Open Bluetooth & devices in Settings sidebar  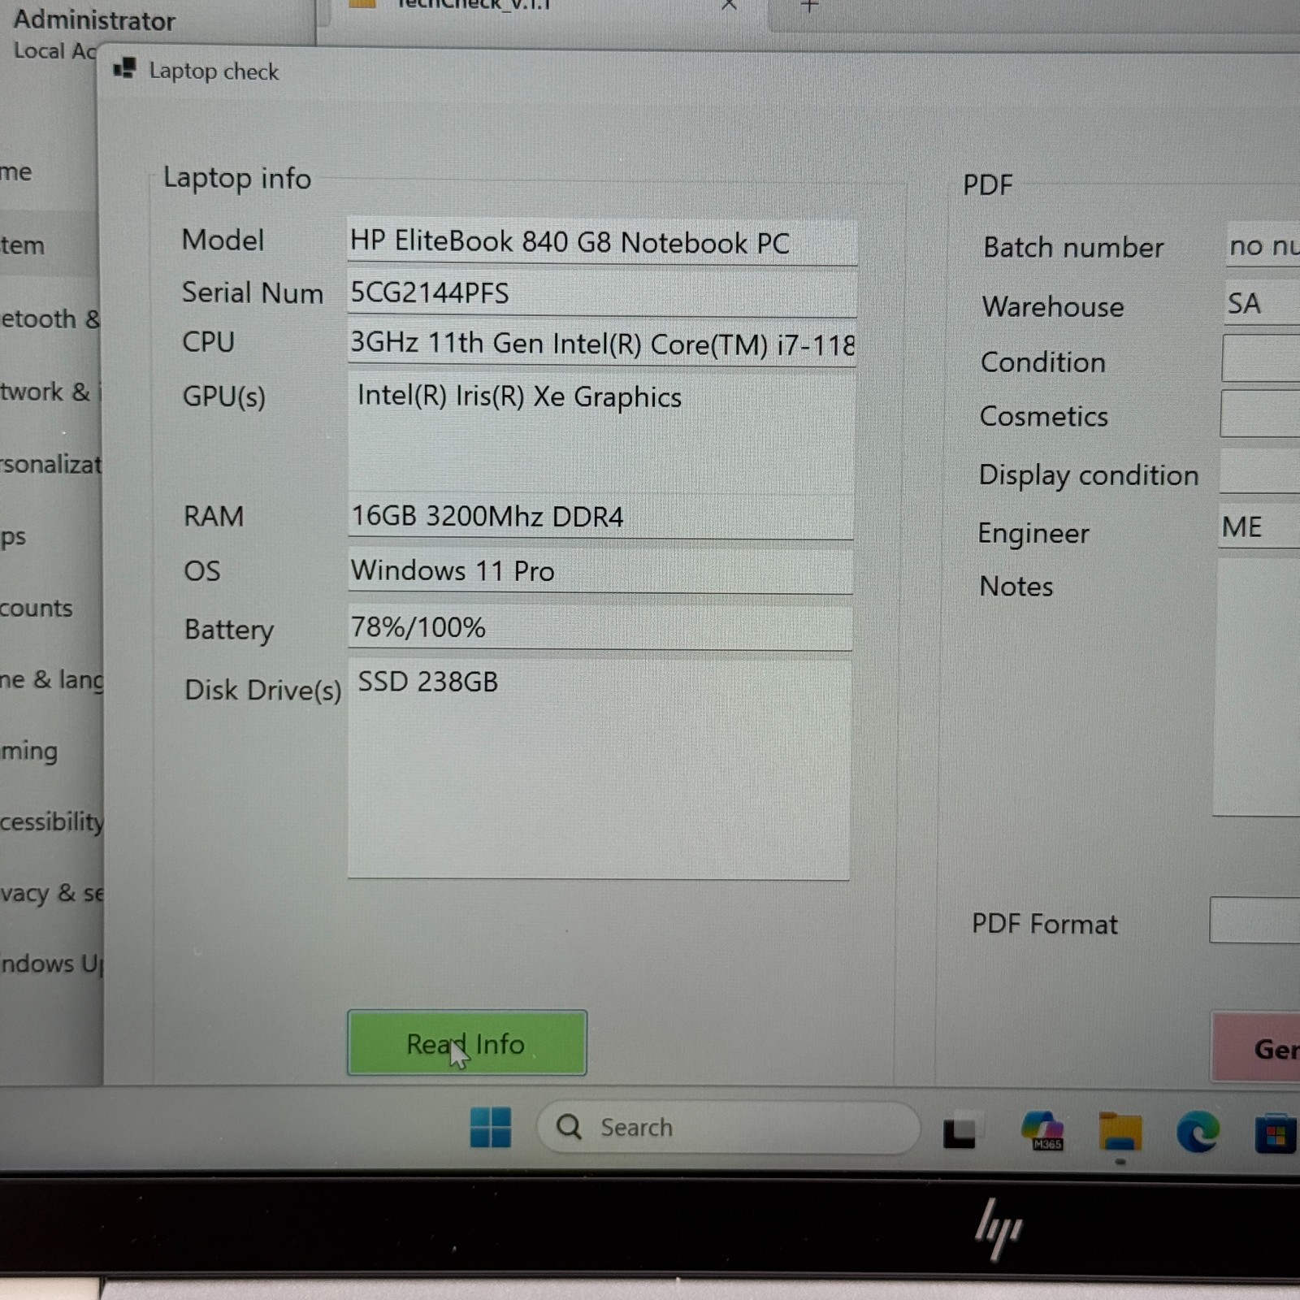tap(50, 318)
